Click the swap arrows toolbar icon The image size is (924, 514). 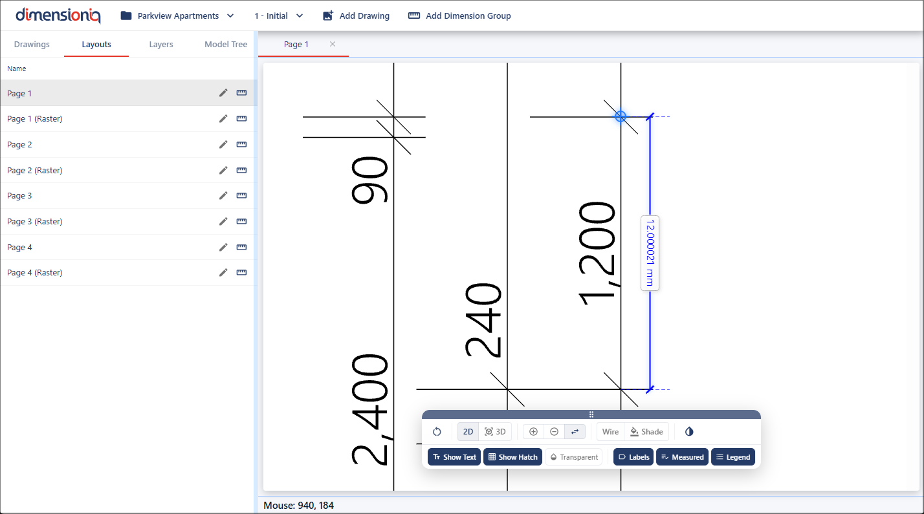click(x=575, y=432)
